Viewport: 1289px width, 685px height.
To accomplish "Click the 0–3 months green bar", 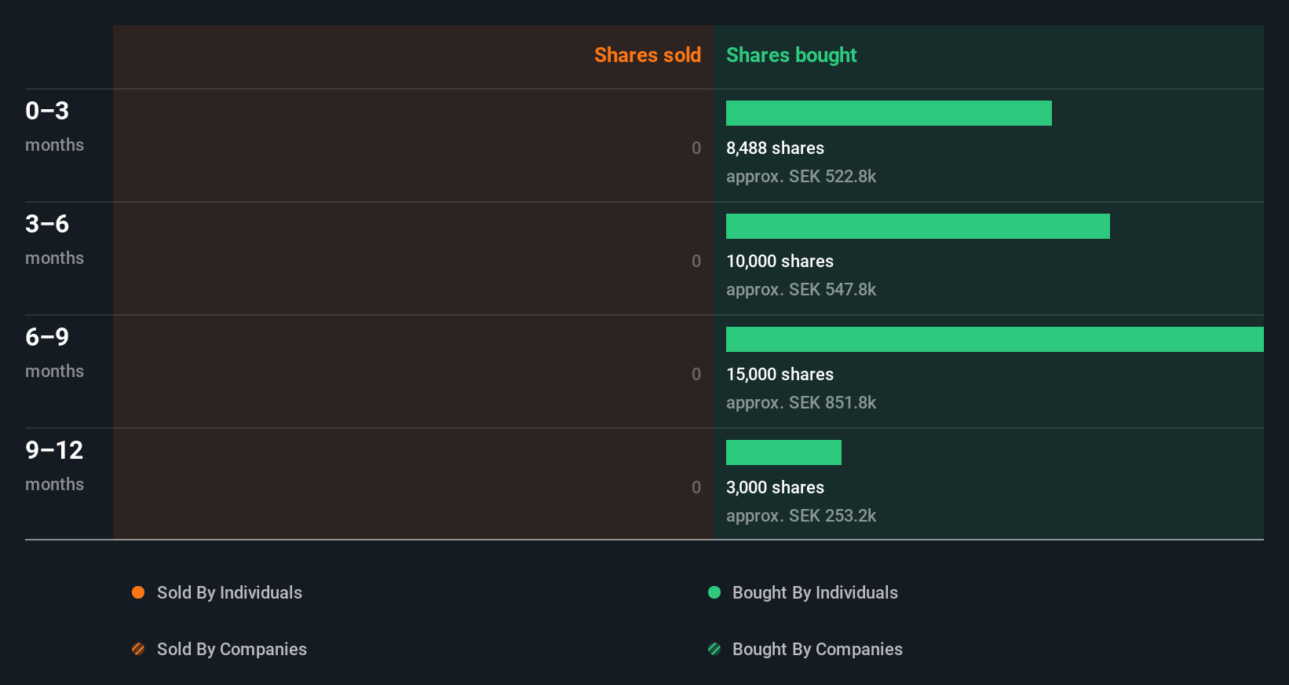I will click(x=889, y=113).
